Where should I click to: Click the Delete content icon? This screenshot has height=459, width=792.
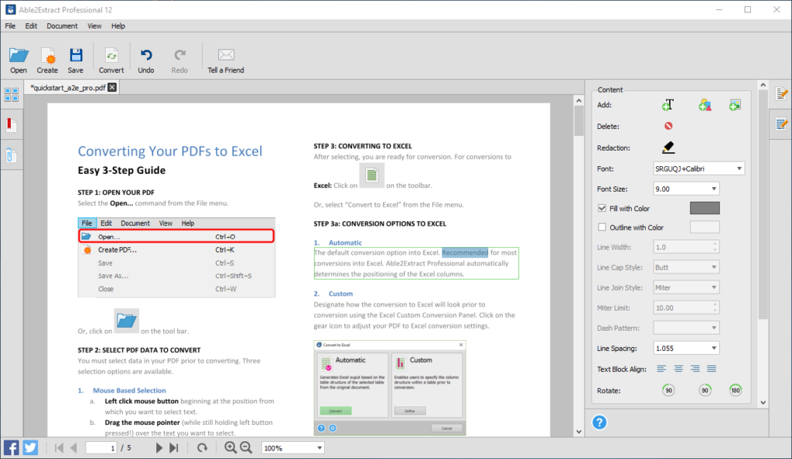pyautogui.click(x=668, y=126)
